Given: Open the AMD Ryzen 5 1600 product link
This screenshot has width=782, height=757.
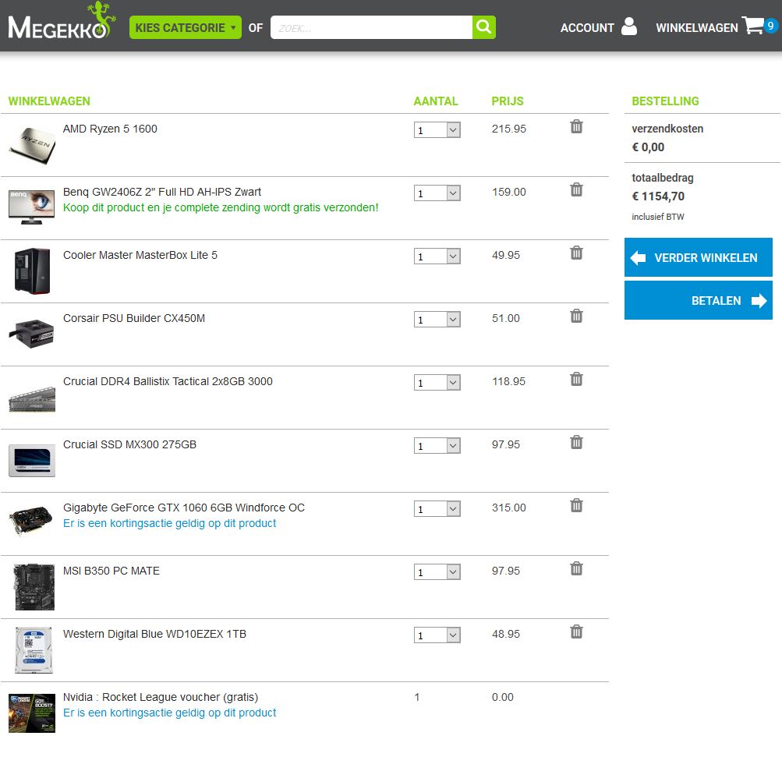Looking at the screenshot, I should (x=110, y=129).
